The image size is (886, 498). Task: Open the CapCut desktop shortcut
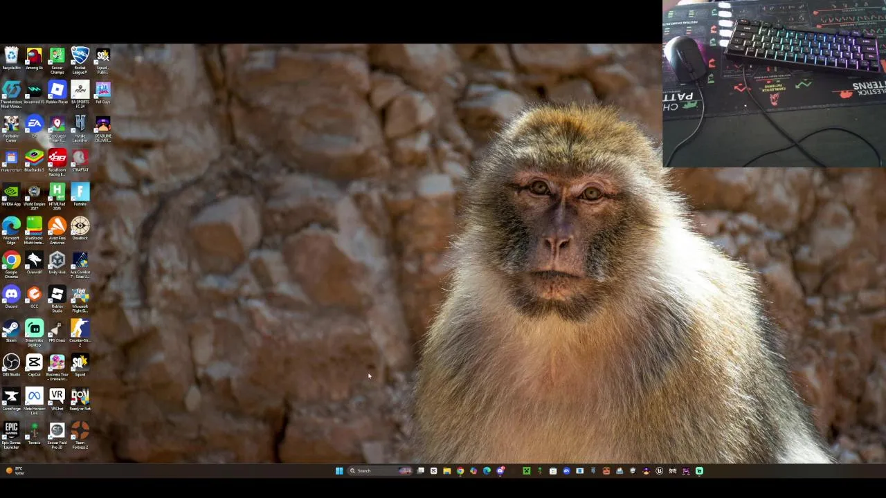(34, 364)
